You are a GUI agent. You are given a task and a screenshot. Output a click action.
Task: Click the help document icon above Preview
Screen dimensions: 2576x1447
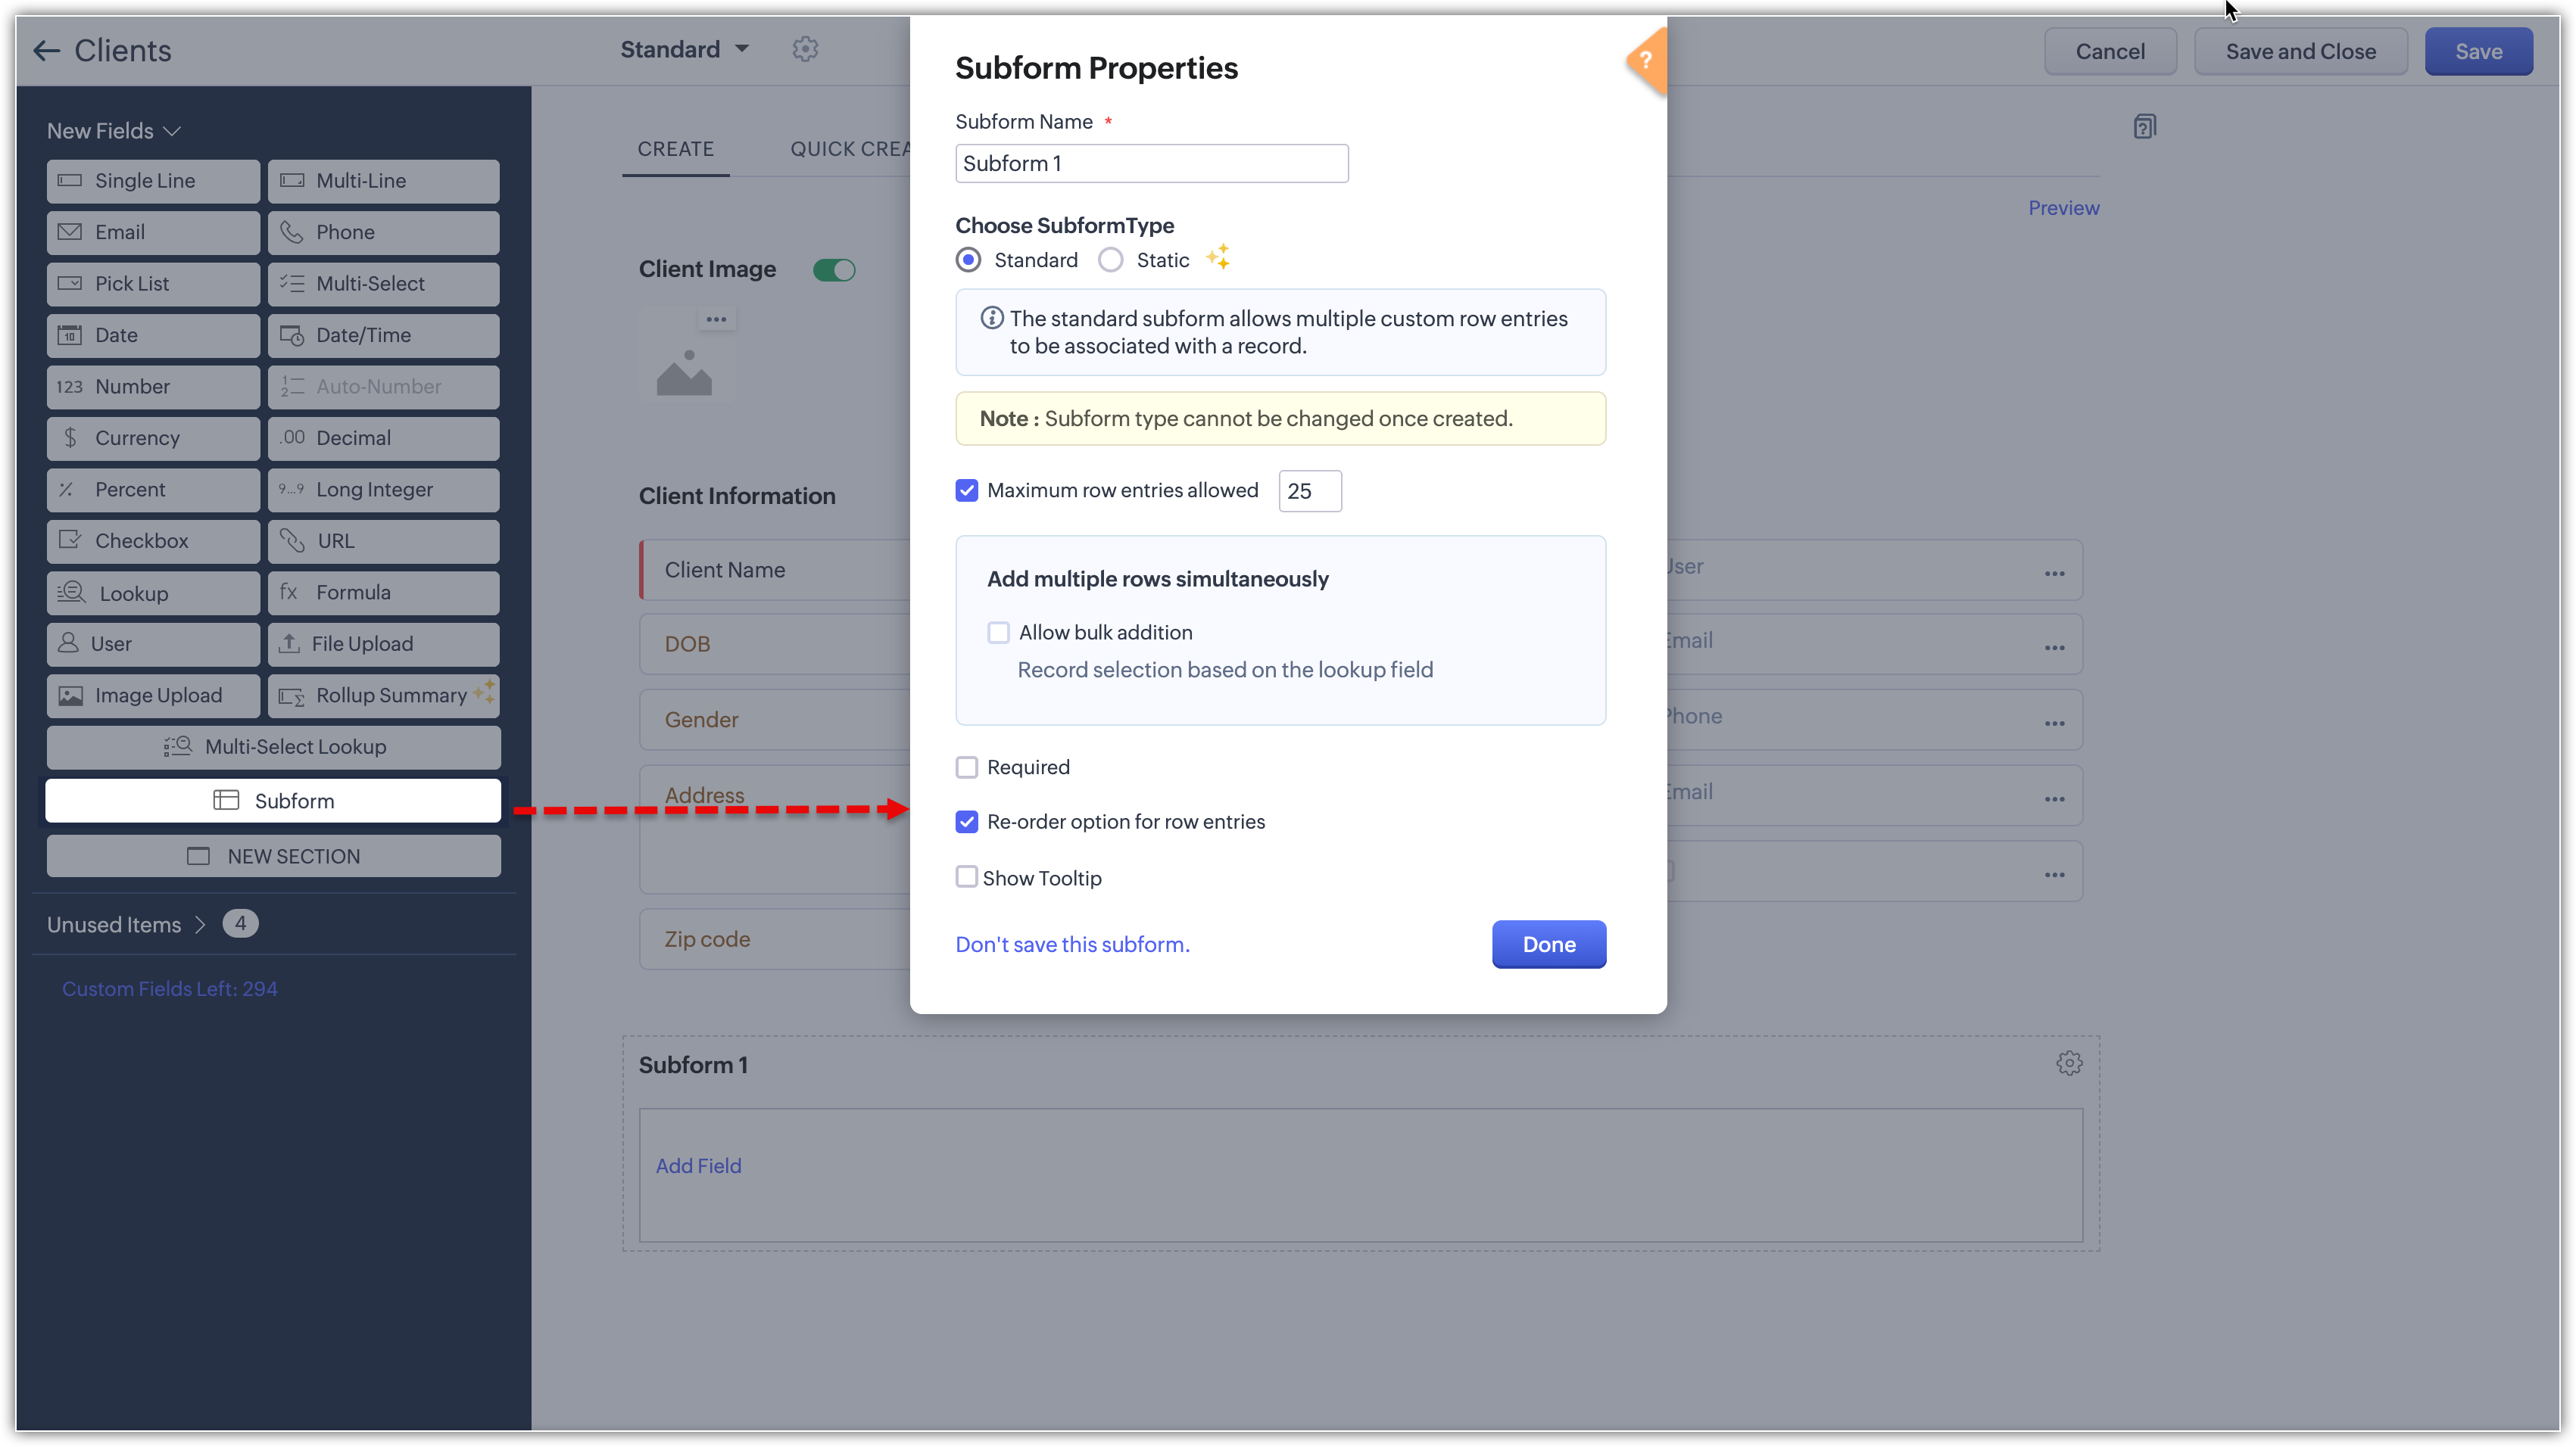(x=2144, y=127)
